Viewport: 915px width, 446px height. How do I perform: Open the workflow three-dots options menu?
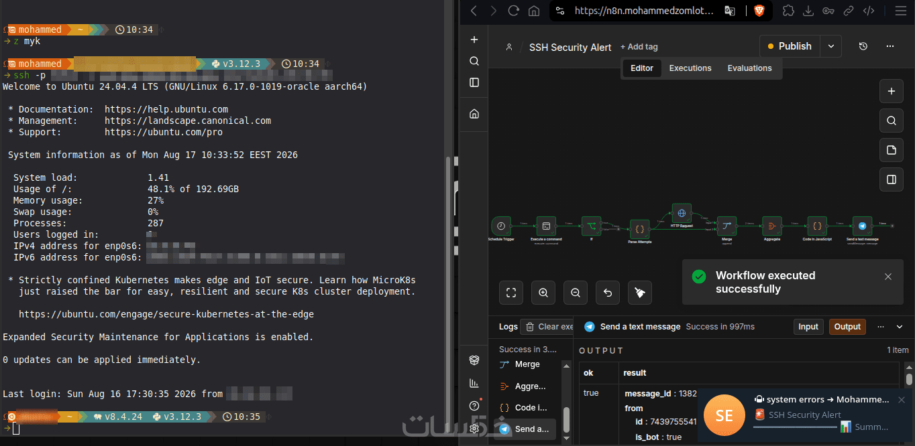(x=890, y=46)
